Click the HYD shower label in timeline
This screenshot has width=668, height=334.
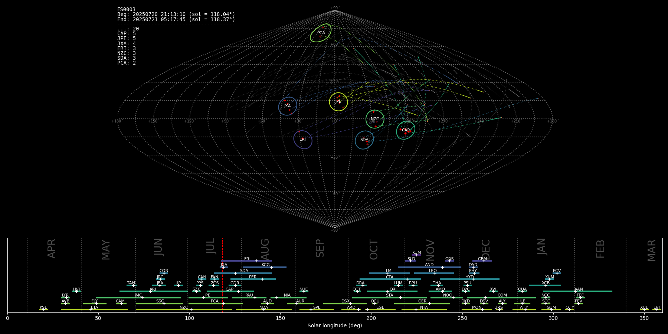[469, 277]
